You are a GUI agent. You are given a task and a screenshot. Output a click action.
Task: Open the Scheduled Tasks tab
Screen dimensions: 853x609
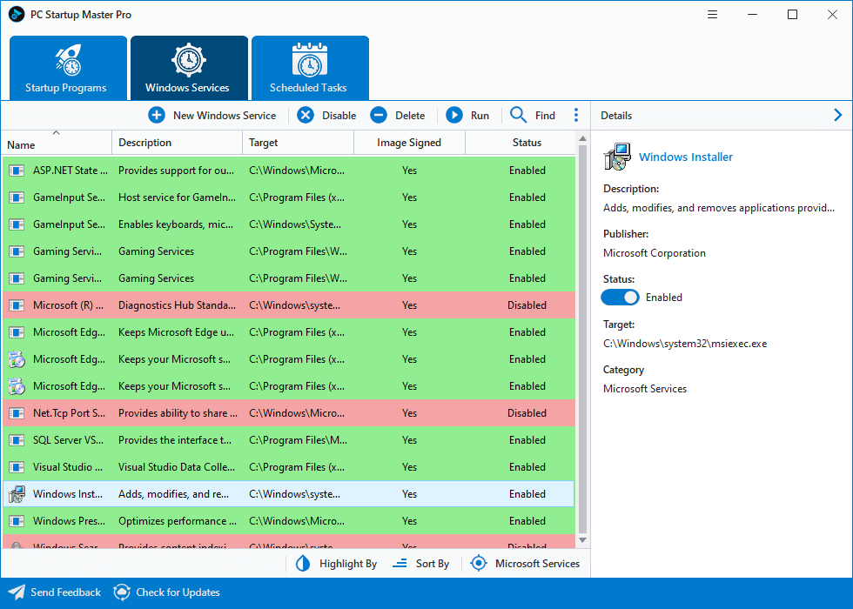pyautogui.click(x=310, y=68)
